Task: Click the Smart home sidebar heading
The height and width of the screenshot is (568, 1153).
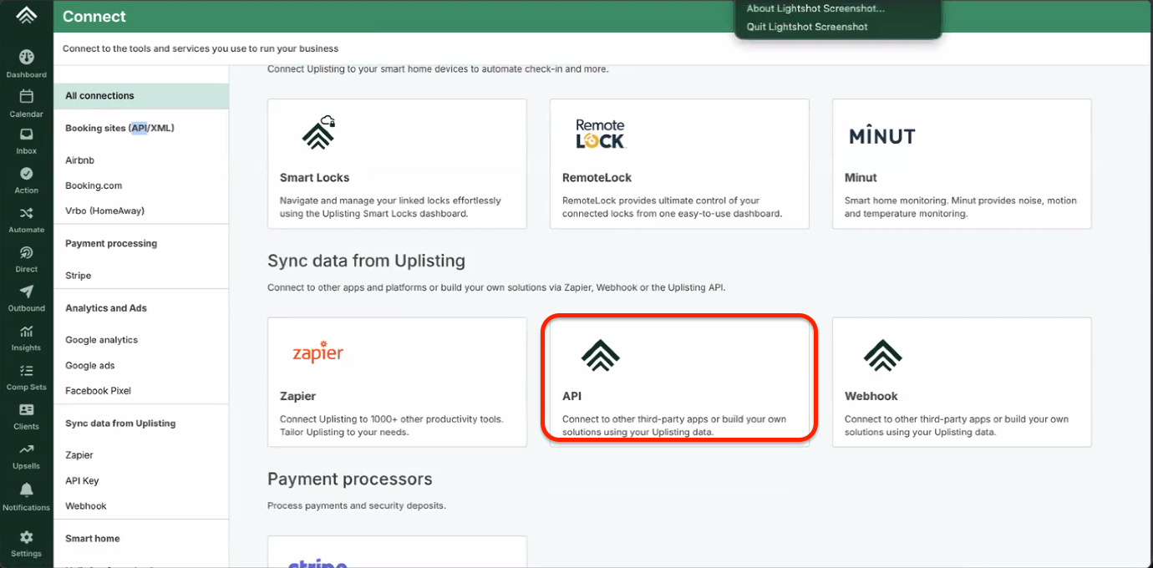Action: coord(93,539)
